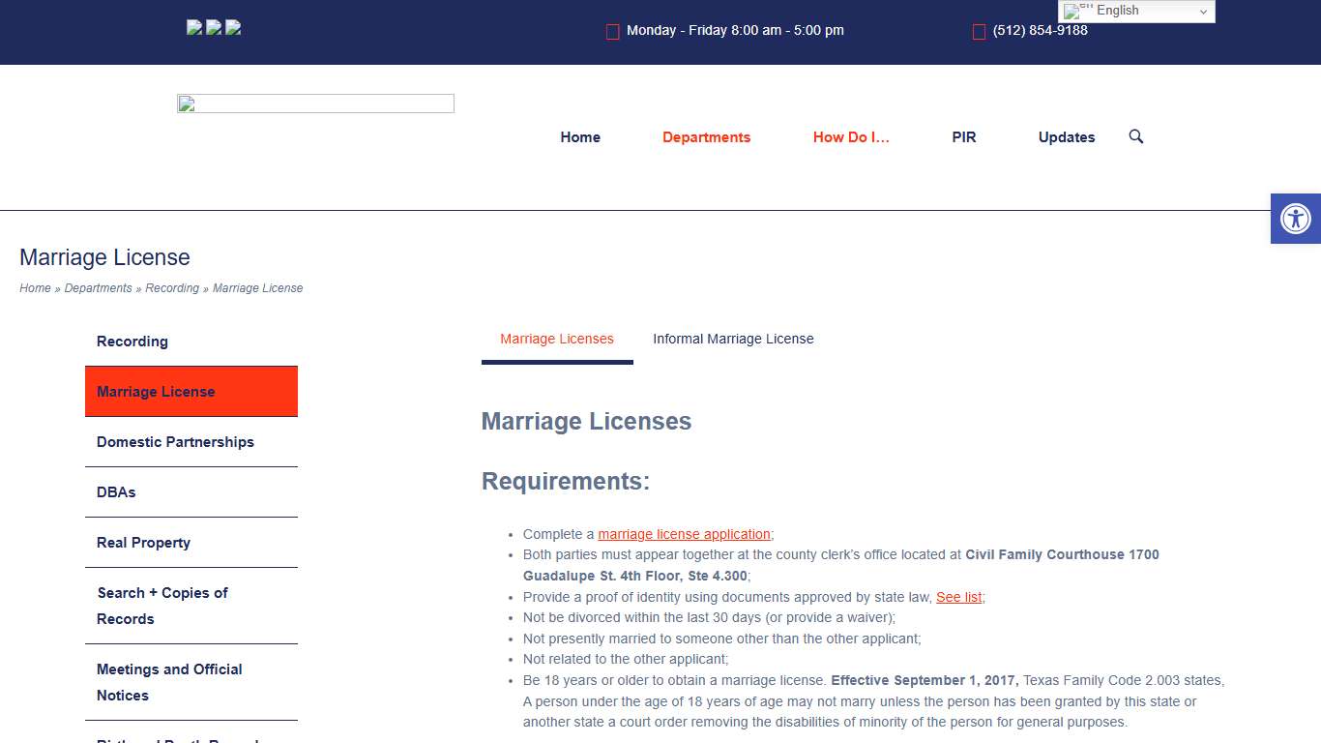Open Domestic Partnerships in the sidebar
The width and height of the screenshot is (1321, 743).
175,442
